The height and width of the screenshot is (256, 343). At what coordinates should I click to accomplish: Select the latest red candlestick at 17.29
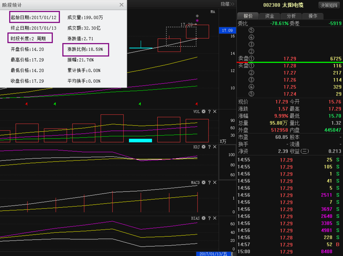click(198, 31)
